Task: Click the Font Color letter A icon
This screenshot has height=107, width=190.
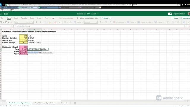Action: (x=55, y=22)
